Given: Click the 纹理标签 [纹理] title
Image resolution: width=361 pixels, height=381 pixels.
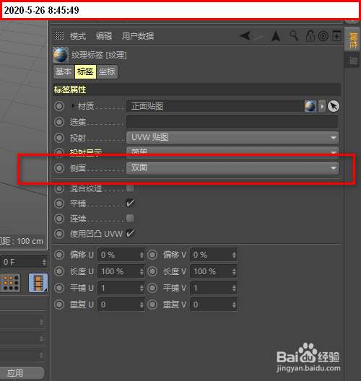Looking at the screenshot, I should [x=99, y=55].
